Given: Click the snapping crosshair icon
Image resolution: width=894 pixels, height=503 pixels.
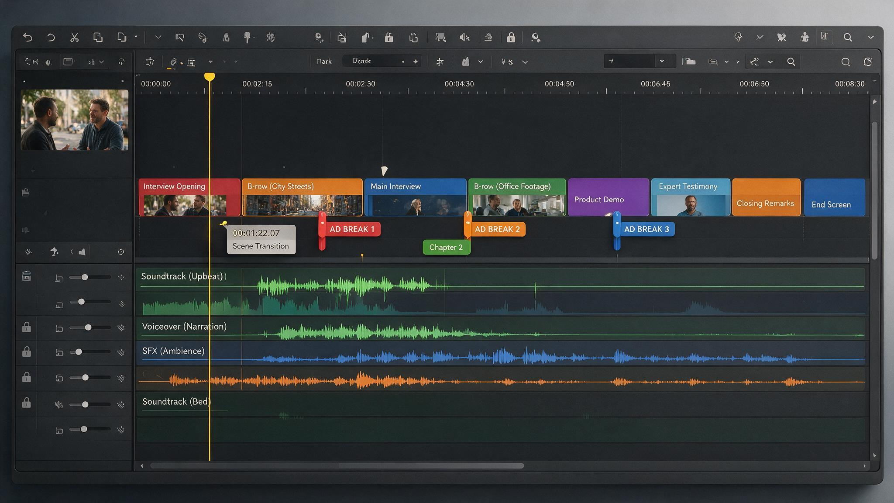Looking at the screenshot, I should 150,62.
